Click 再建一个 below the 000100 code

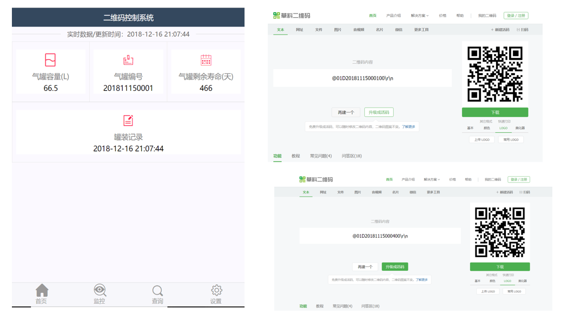pos(346,112)
